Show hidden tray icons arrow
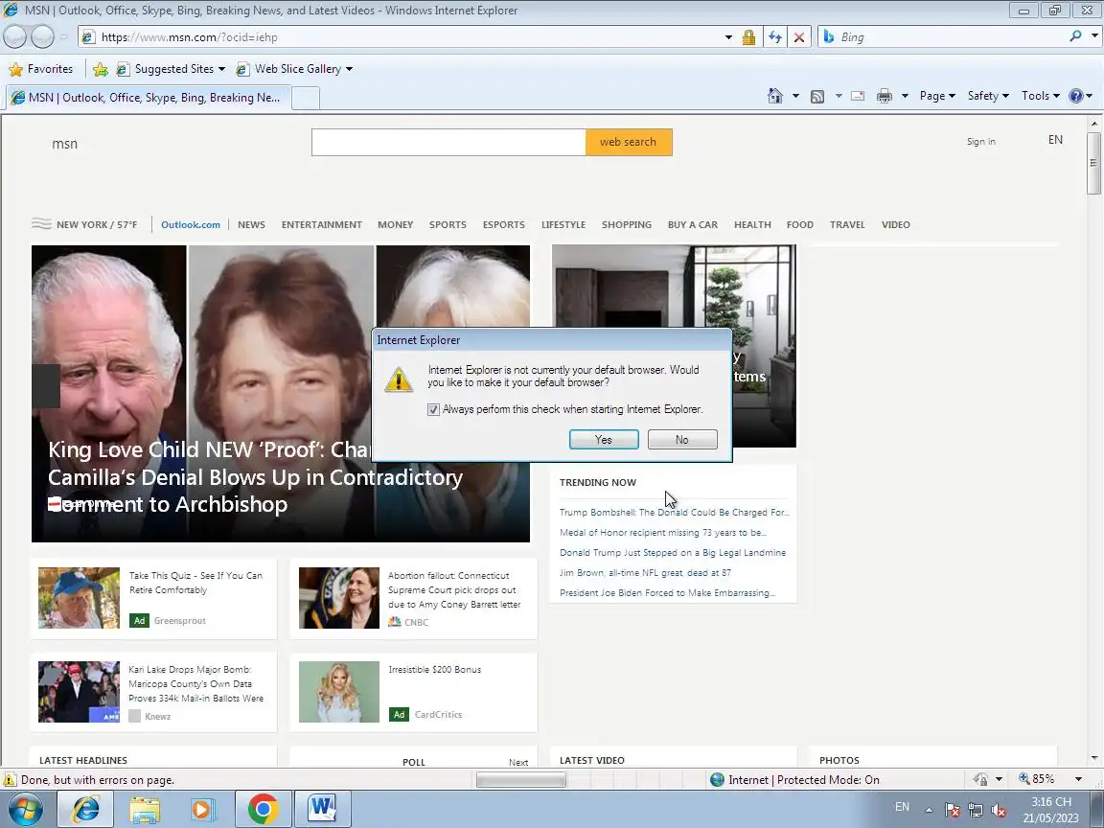The width and height of the screenshot is (1104, 828). pyautogui.click(x=929, y=811)
